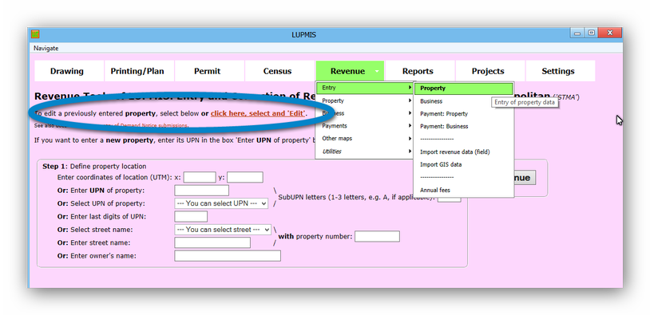Click the Enter street name field
The width and height of the screenshot is (650, 315).
[212, 242]
